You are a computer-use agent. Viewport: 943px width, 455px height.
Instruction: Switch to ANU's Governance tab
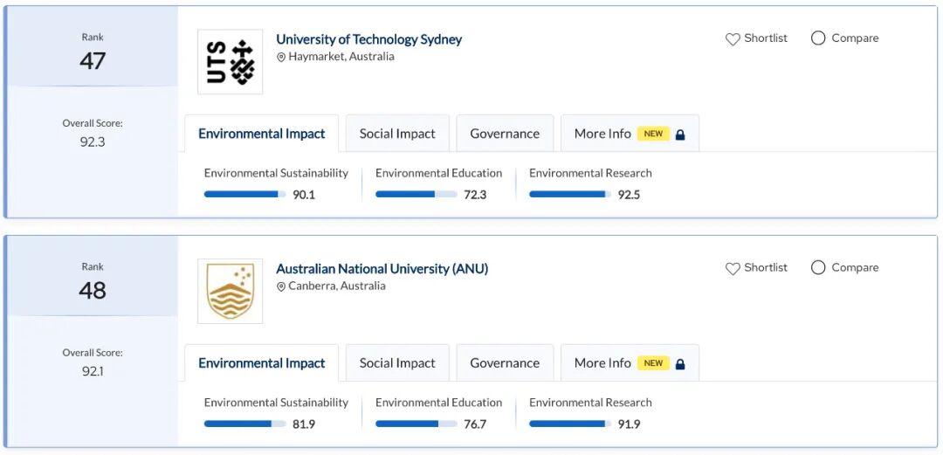pyautogui.click(x=505, y=363)
